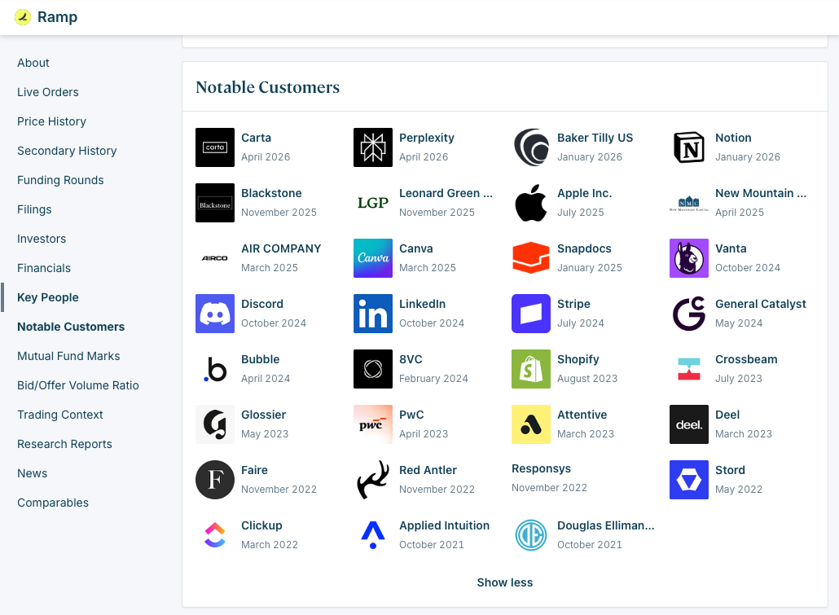Open Financials in the sidebar
The image size is (839, 615).
[x=44, y=268]
